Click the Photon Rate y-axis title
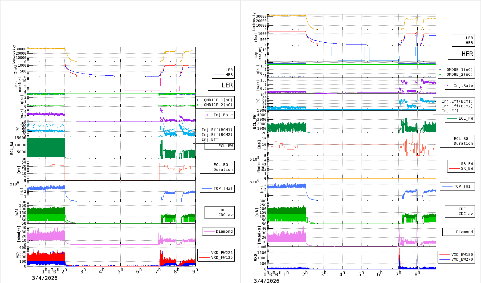 click(261, 167)
